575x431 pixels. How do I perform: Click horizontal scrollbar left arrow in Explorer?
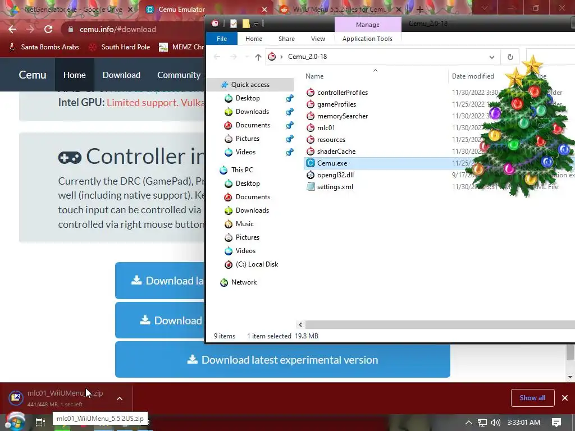301,324
